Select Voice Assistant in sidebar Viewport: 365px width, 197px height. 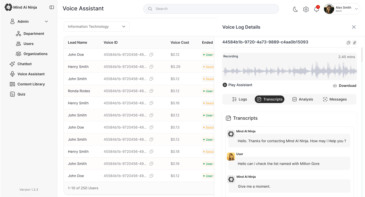tap(27, 74)
